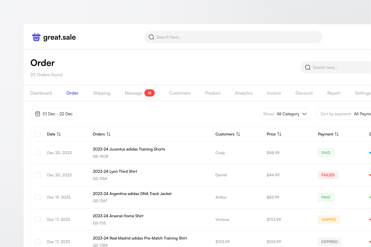Check the Argentina DNA Track Jacket row
Viewport: 371px width, 247px height.
click(x=38, y=197)
